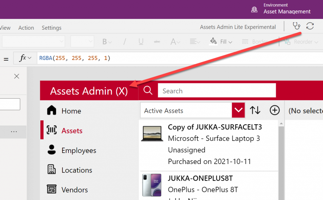
Task: Navigate to Employees in sidebar
Action: (x=79, y=150)
